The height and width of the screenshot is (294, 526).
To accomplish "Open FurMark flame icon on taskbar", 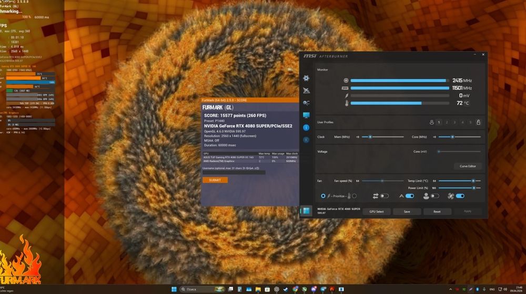I will [332, 289].
